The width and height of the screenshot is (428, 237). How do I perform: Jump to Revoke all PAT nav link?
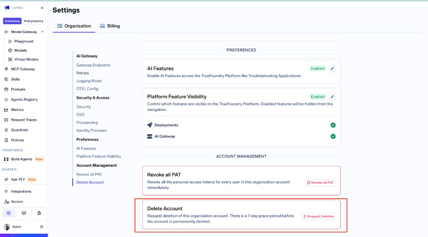89,174
